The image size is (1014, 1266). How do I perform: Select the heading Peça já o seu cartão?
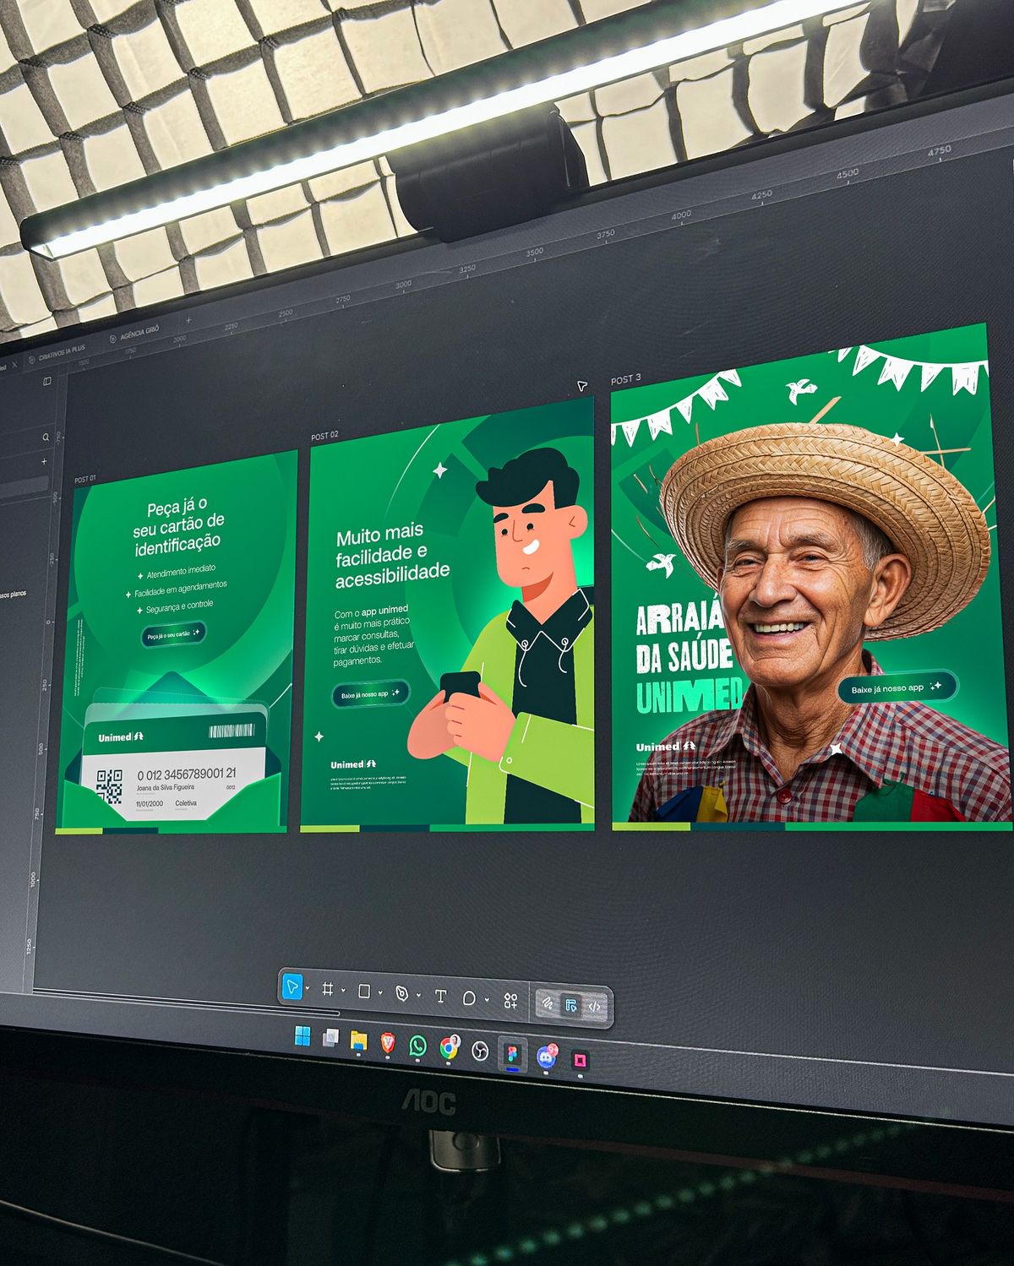tap(177, 526)
